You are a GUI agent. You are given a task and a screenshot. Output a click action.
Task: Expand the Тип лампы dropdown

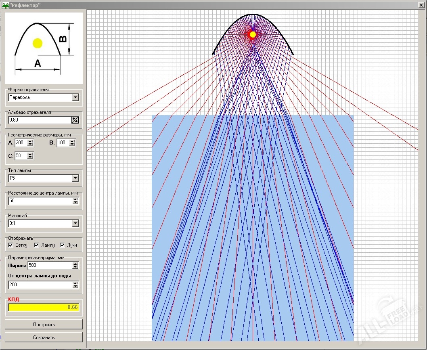pos(75,178)
